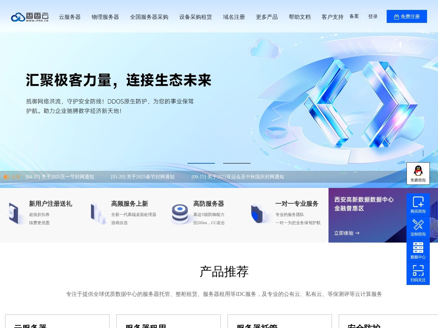Click the 产品推荐 section heading
Image resolution: width=438 pixels, height=328 pixels.
click(x=224, y=272)
